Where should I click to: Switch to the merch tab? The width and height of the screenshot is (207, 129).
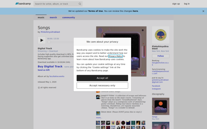click(x=53, y=18)
